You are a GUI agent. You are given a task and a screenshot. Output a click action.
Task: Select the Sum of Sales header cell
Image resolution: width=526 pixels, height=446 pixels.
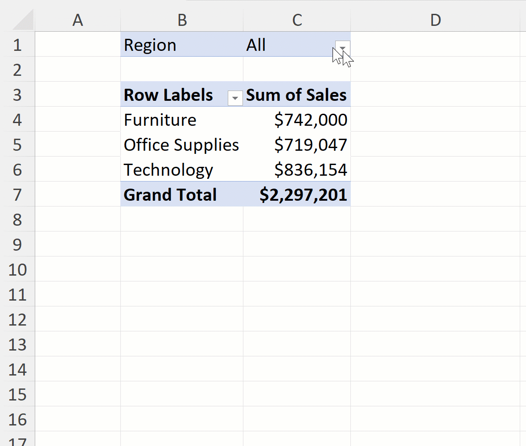(296, 95)
